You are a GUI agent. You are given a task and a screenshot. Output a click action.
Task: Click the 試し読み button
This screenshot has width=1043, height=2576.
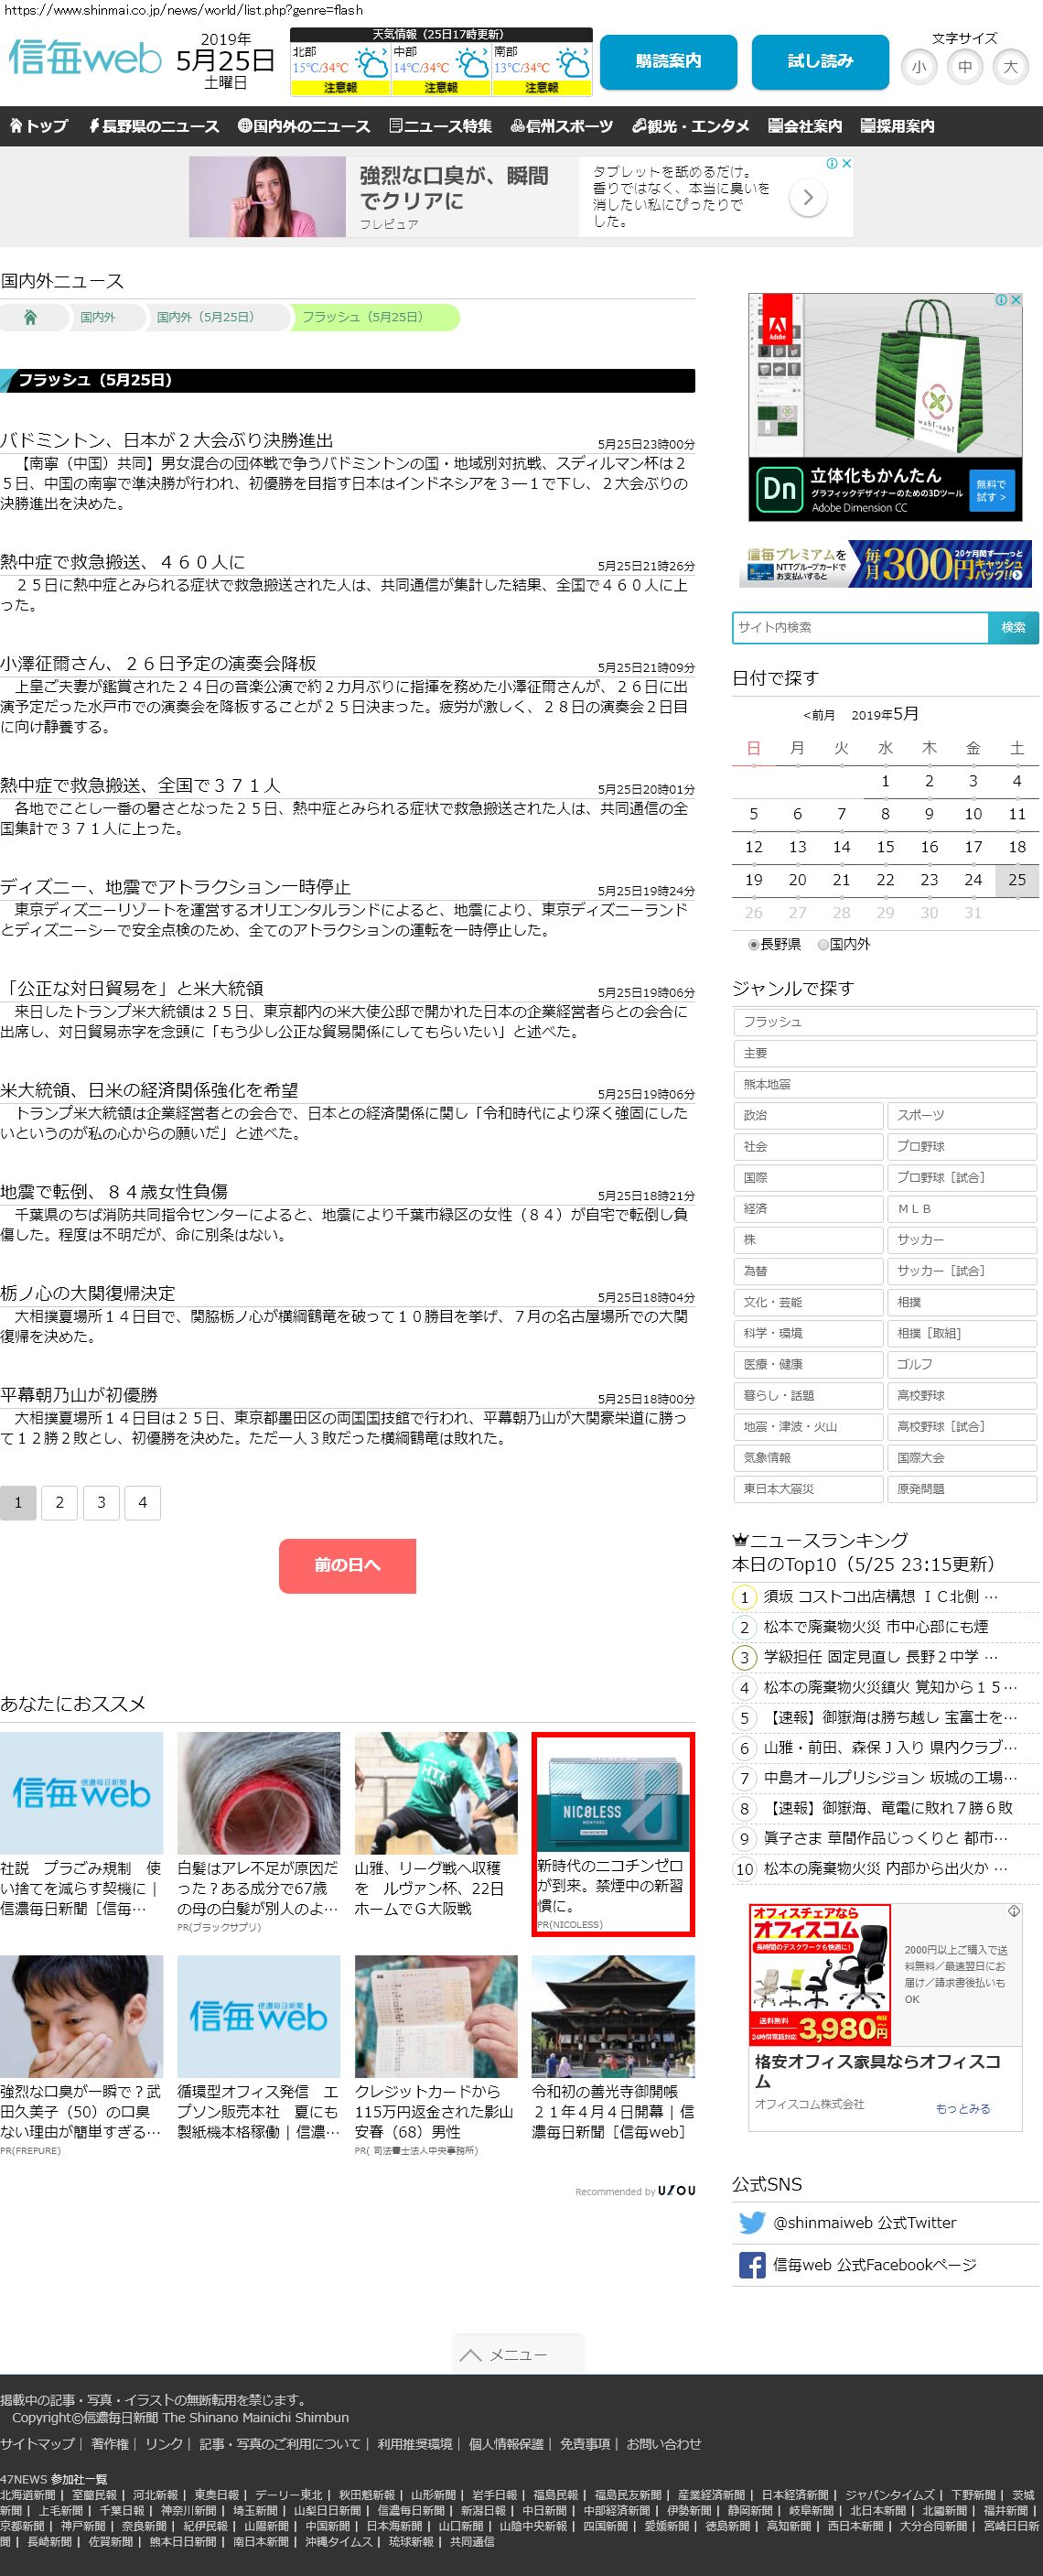(820, 62)
